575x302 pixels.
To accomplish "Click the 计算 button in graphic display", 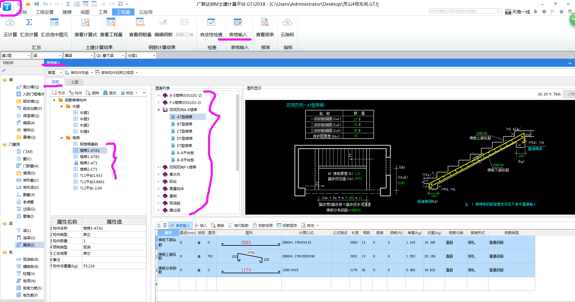I will [x=570, y=94].
